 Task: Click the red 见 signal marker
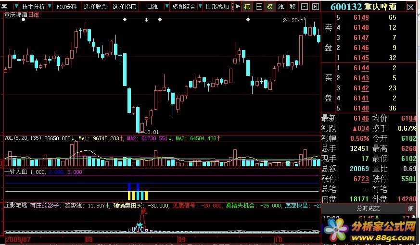(x=144, y=211)
